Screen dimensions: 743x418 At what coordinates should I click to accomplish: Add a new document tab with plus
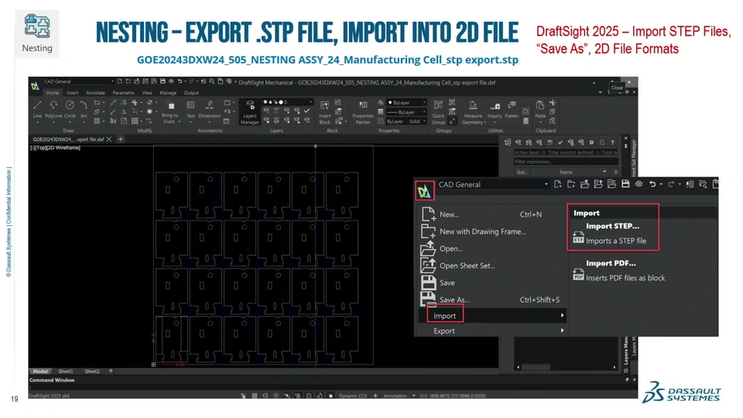pos(121,139)
